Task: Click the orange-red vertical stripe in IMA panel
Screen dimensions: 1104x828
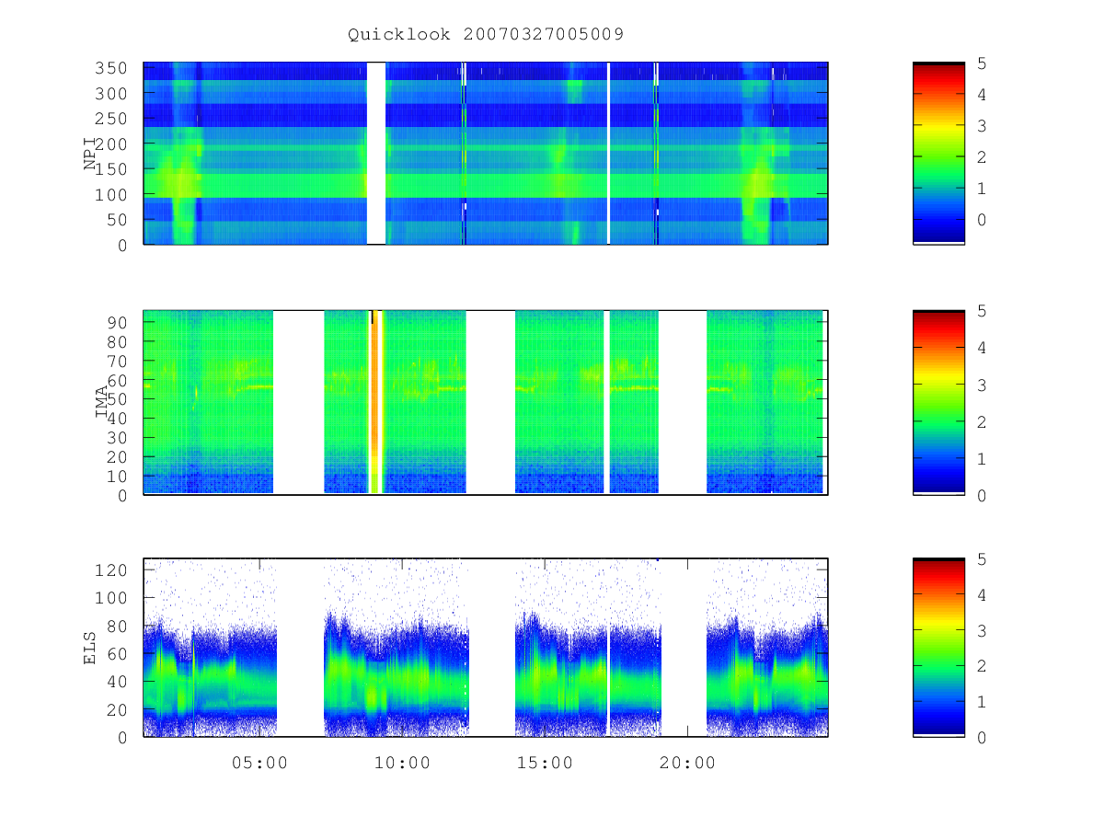Action: pyautogui.click(x=375, y=403)
